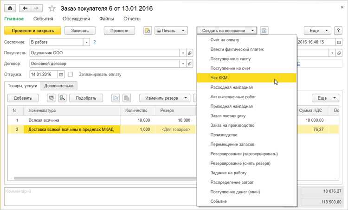Click the Провести button
Viewport: 348px width, 210px height.
click(119, 31)
